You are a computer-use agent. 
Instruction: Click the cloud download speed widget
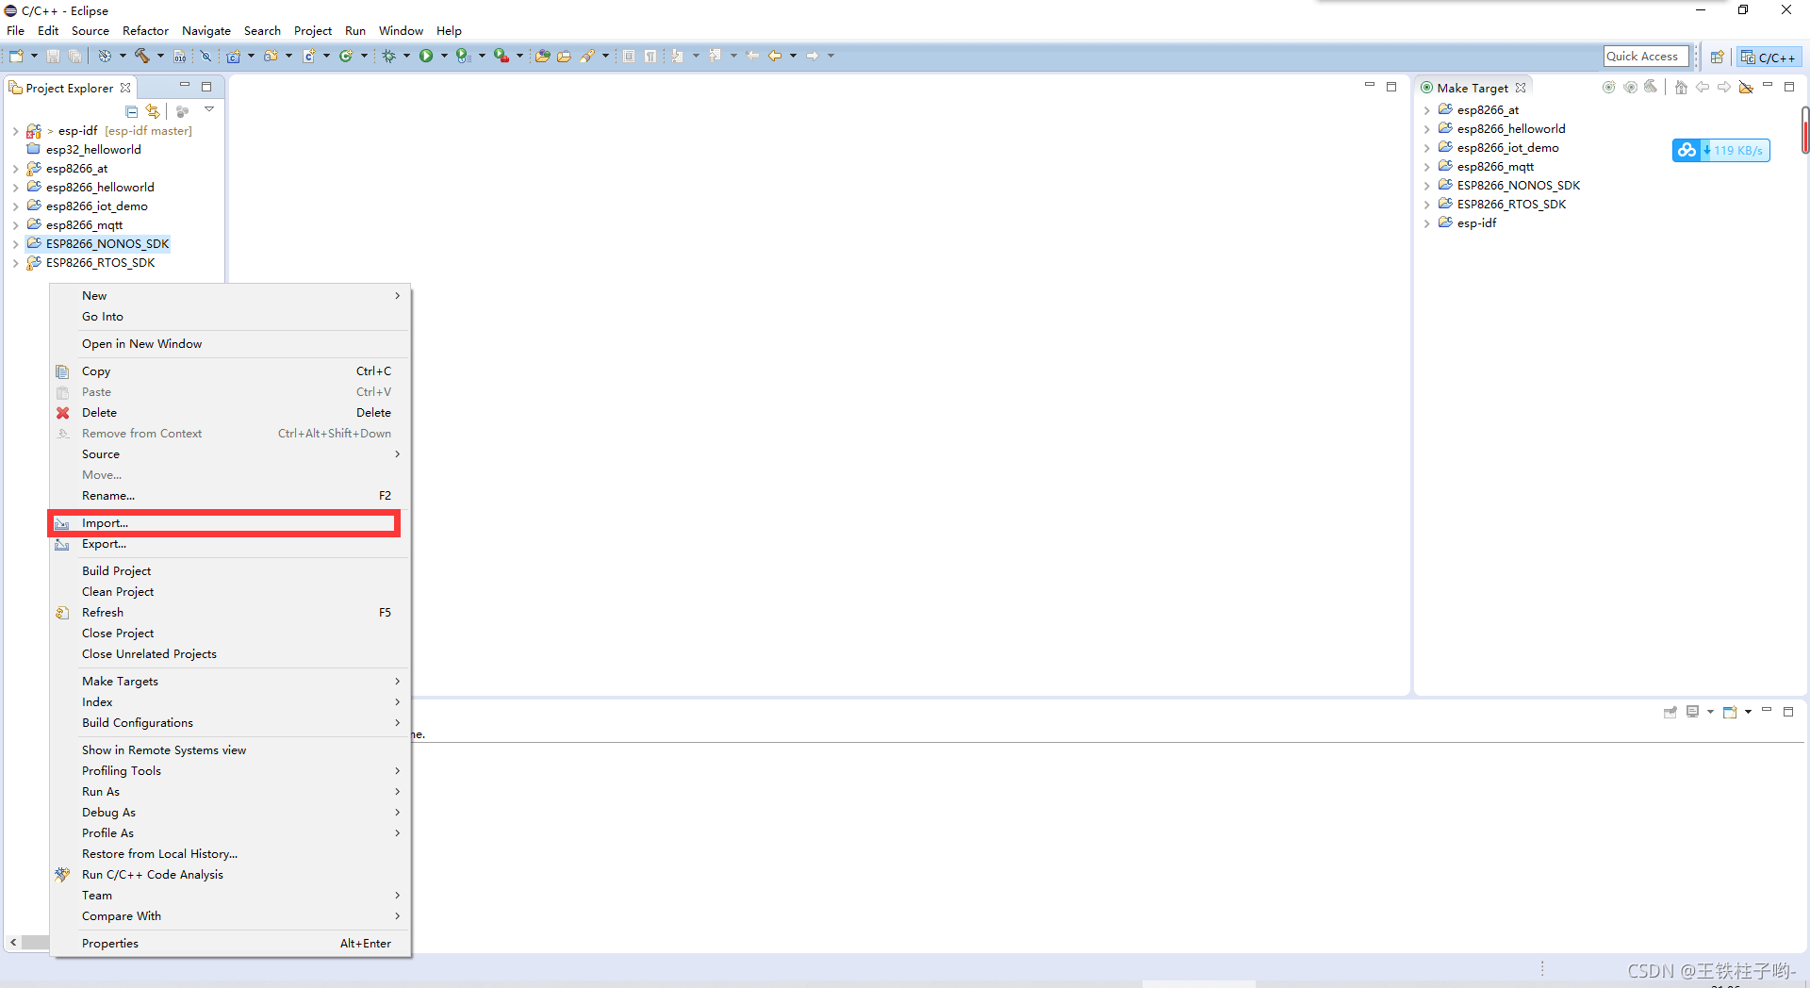pyautogui.click(x=1721, y=150)
